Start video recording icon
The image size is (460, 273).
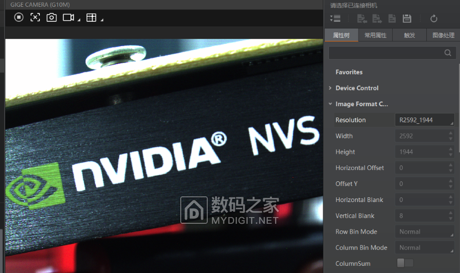(x=68, y=18)
